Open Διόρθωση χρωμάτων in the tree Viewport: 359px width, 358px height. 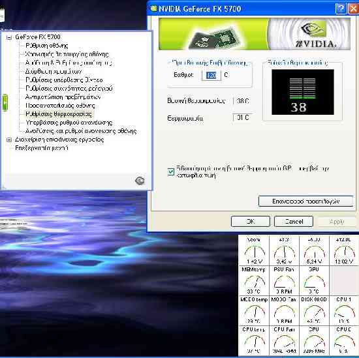point(54,71)
